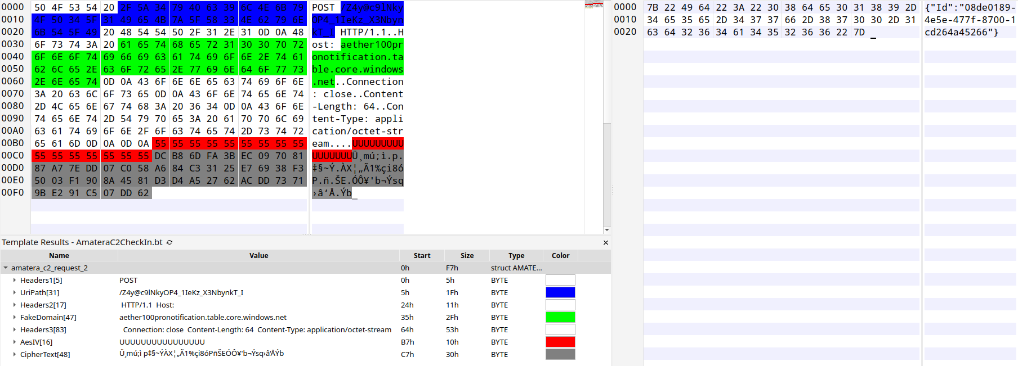Viewport: 1018px width, 366px height.
Task: Click ASCII text -Length: 64..Con in left view
Action: click(x=358, y=106)
